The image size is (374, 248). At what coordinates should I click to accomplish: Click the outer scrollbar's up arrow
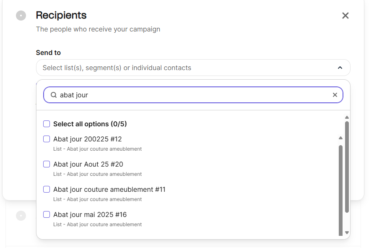[x=347, y=117]
